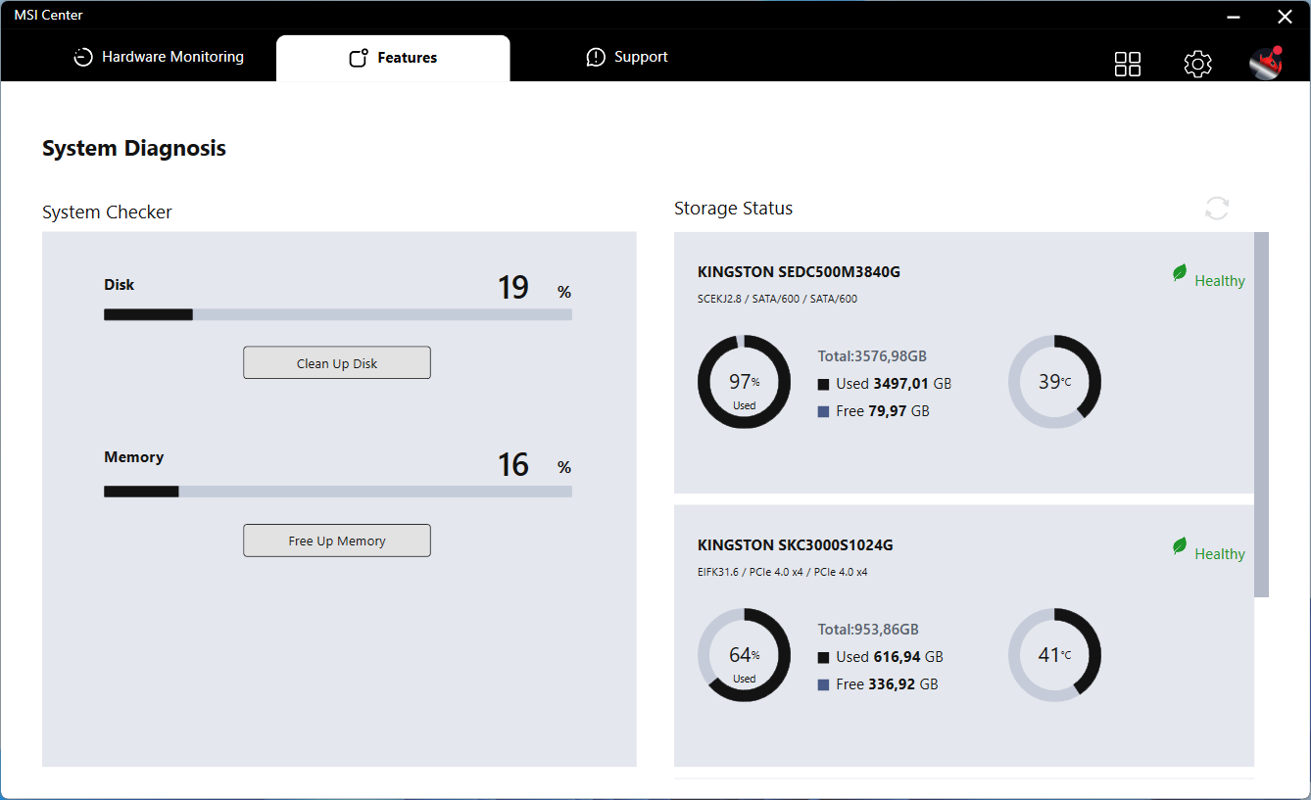Open the Support tab

pos(627,58)
